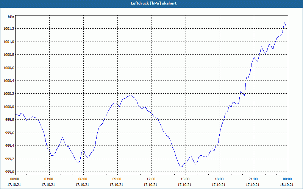The image size is (303, 189).
Task: Select the 999,8 axis label
Action: coord(9,120)
